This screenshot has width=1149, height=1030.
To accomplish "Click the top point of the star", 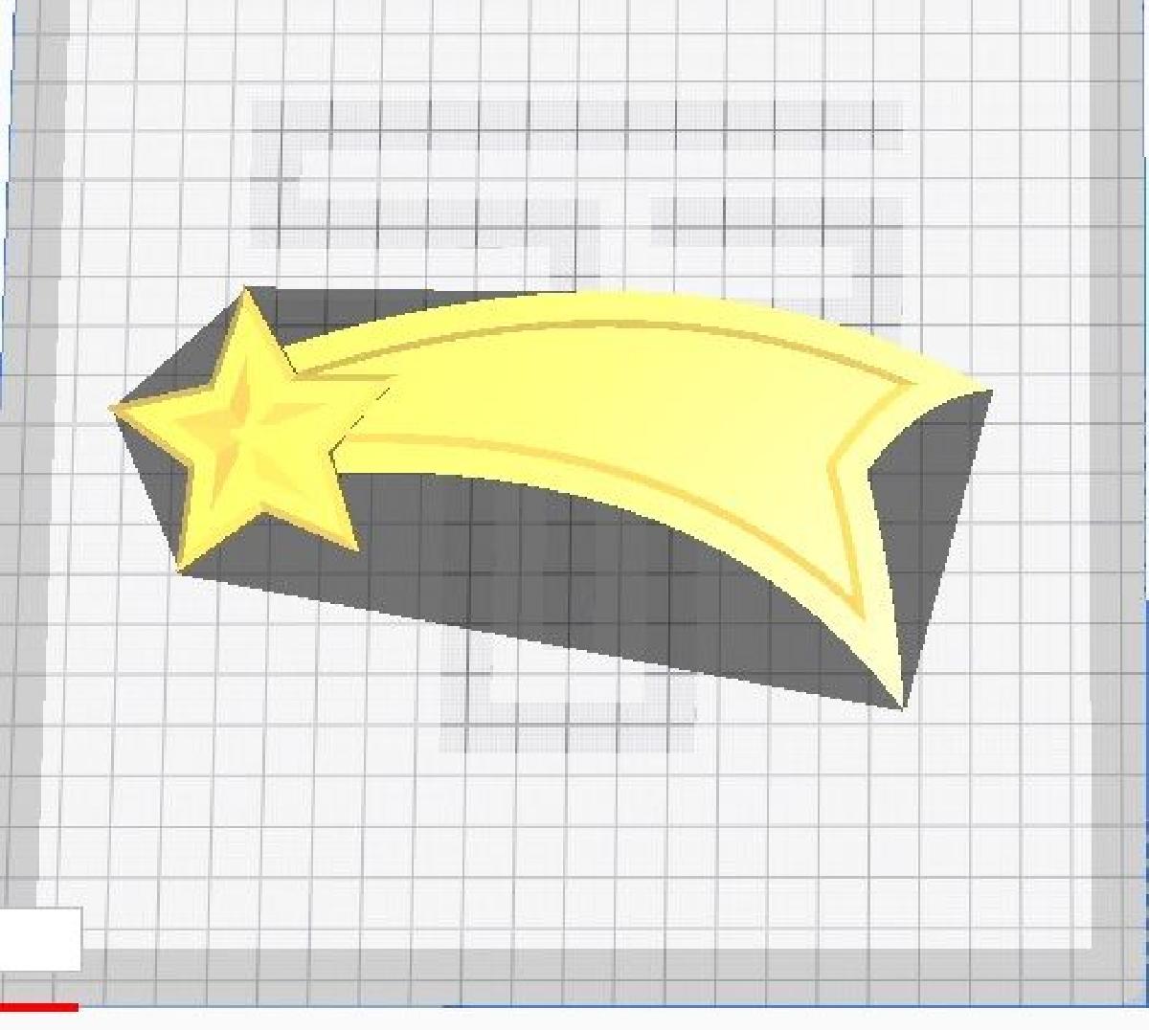I will tap(246, 291).
